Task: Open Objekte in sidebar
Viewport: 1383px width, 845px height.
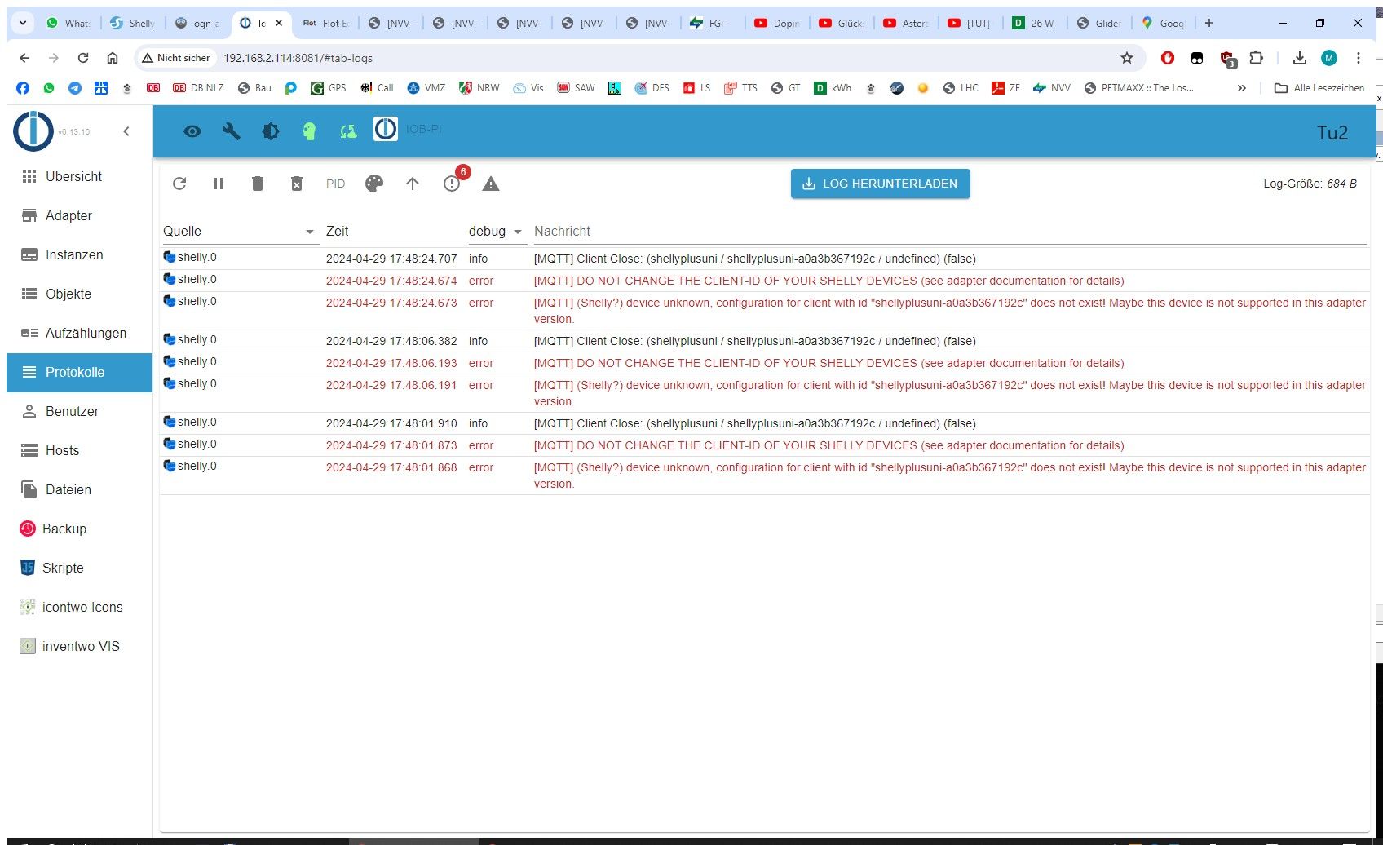Action: pyautogui.click(x=79, y=294)
